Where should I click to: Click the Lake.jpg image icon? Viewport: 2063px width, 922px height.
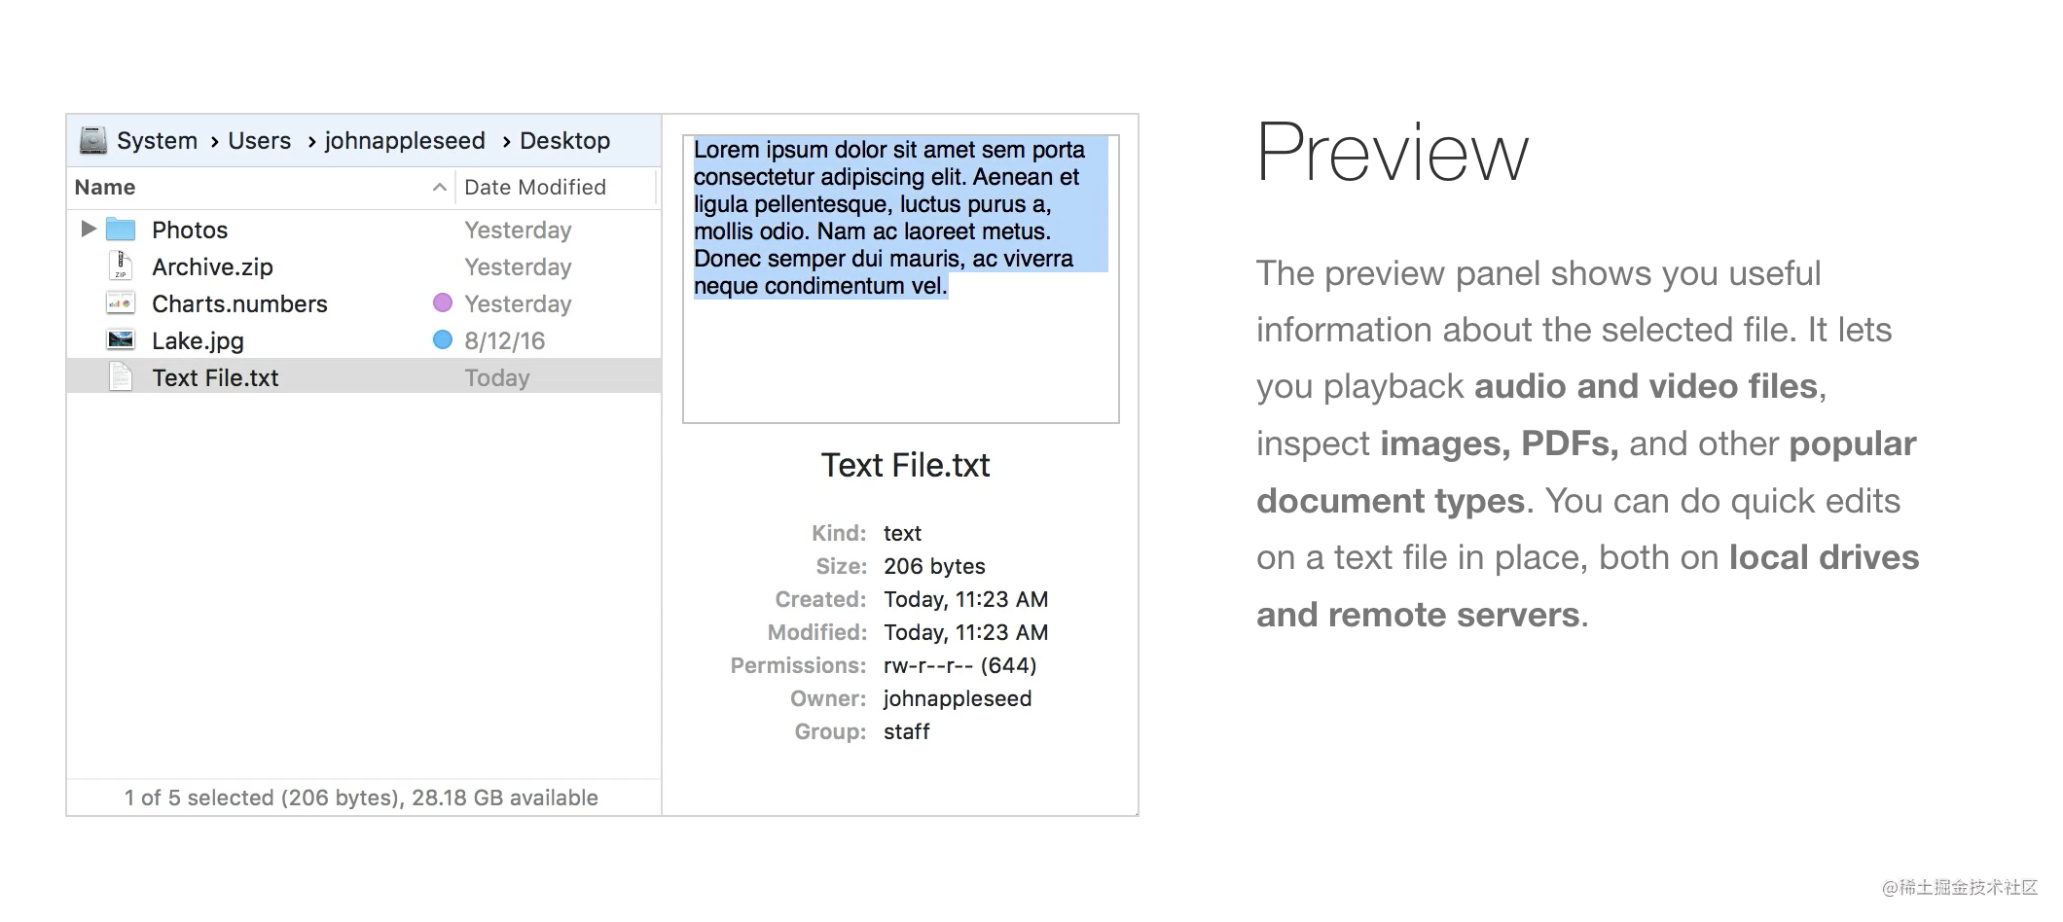click(121, 340)
